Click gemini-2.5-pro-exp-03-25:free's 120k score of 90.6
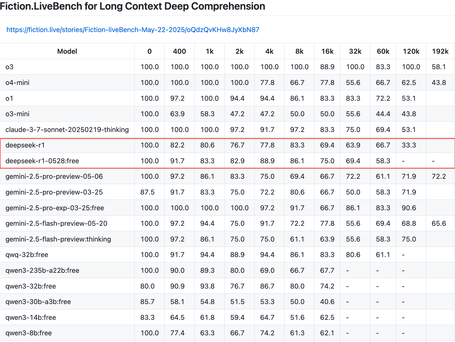 409,208
